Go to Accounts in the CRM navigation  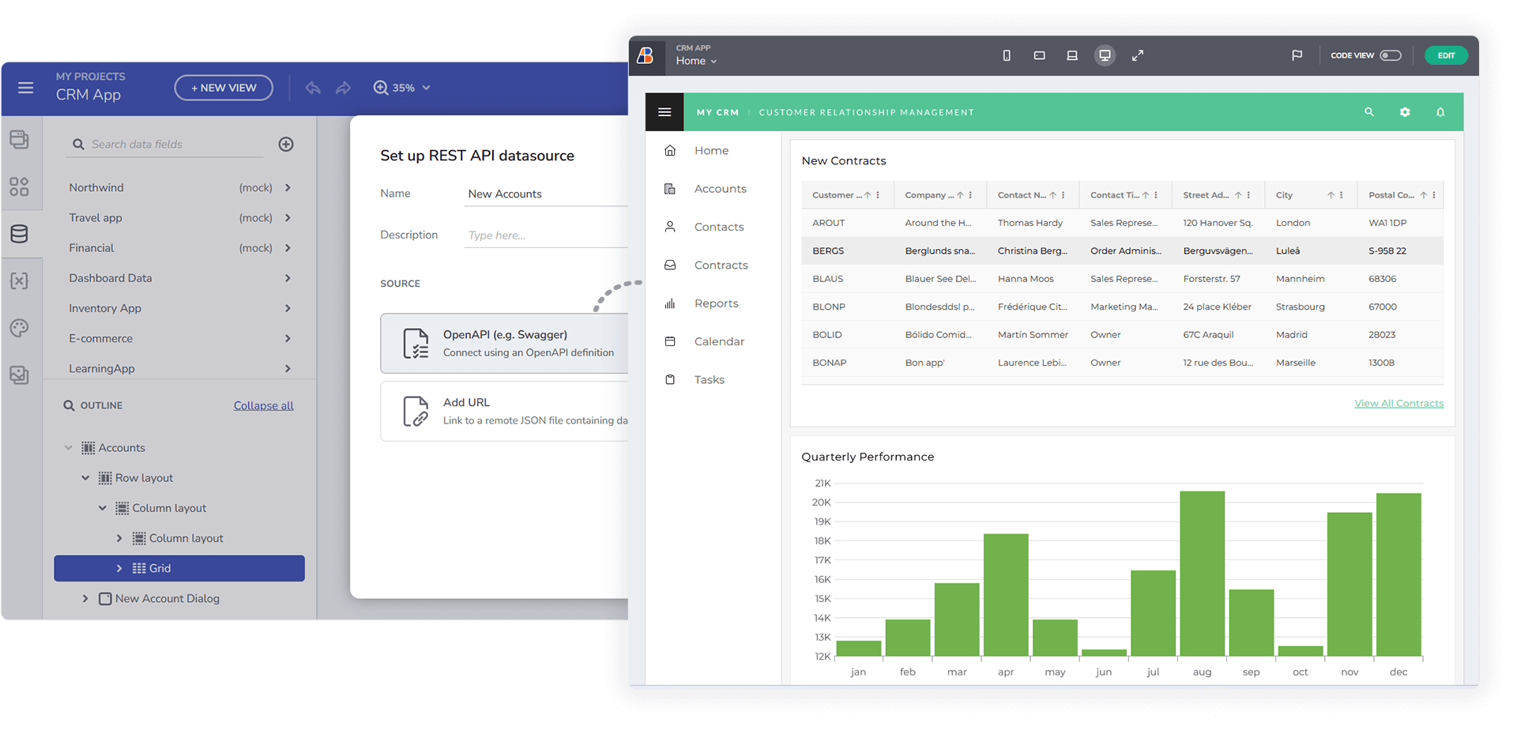(x=720, y=189)
